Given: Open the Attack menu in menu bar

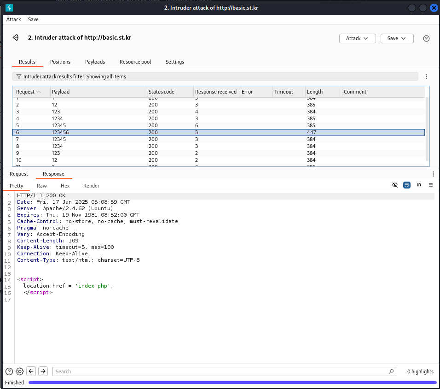Looking at the screenshot, I should coord(14,19).
